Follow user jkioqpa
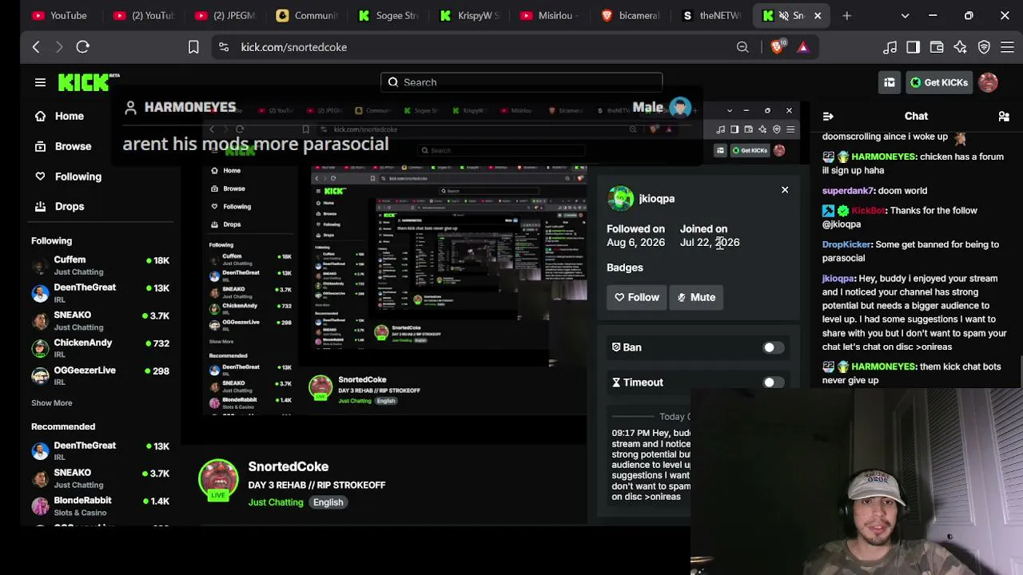 coord(637,297)
